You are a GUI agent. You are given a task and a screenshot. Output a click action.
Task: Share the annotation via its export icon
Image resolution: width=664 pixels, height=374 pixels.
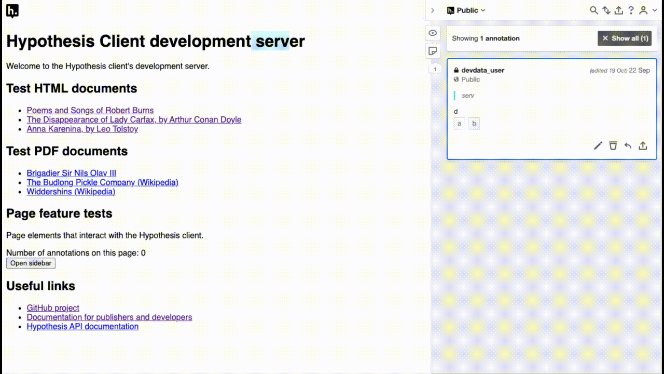click(643, 145)
